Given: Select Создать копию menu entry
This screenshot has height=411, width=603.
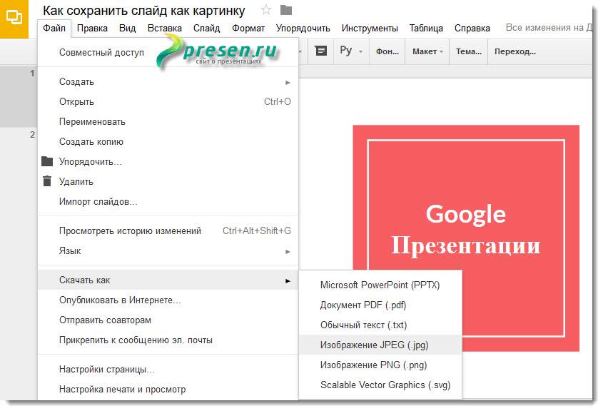Looking at the screenshot, I should (x=168, y=142).
